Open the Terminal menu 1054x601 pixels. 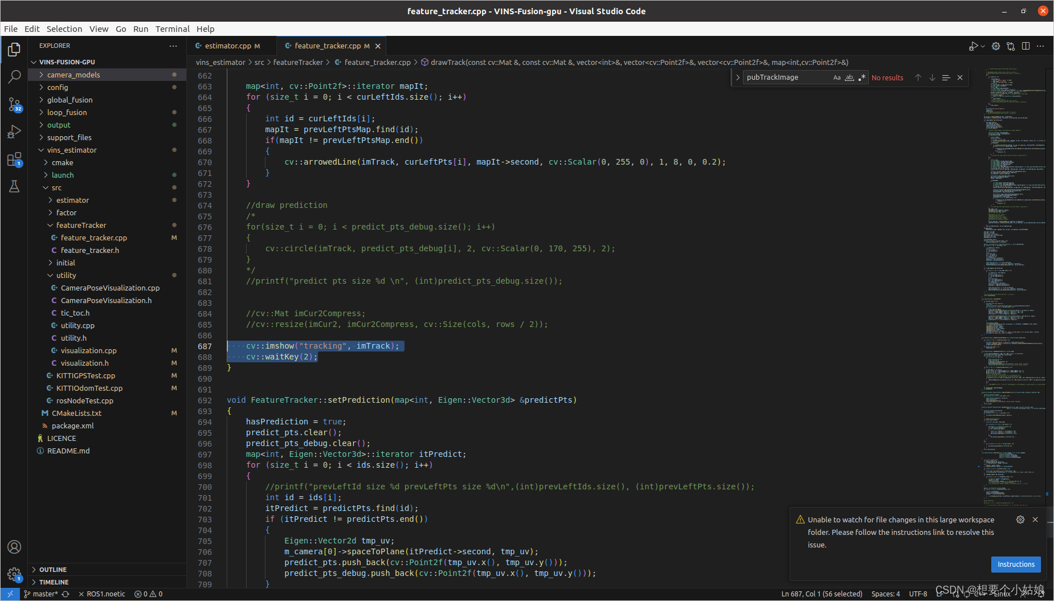pyautogui.click(x=172, y=28)
